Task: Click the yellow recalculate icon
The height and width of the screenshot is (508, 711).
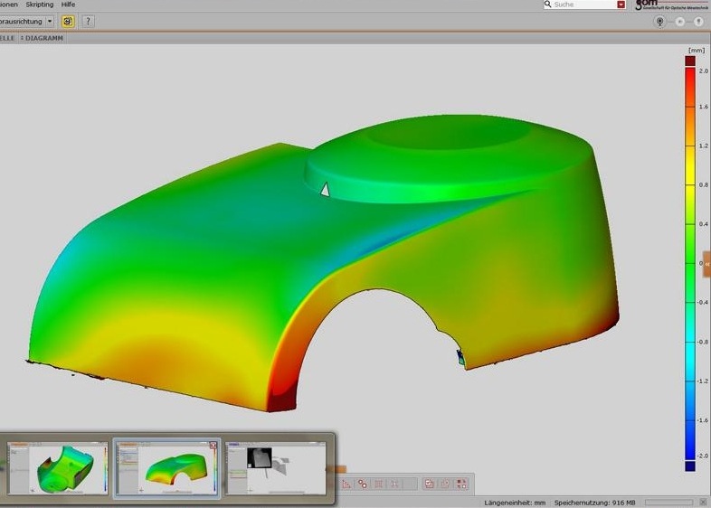Action: pyautogui.click(x=68, y=22)
